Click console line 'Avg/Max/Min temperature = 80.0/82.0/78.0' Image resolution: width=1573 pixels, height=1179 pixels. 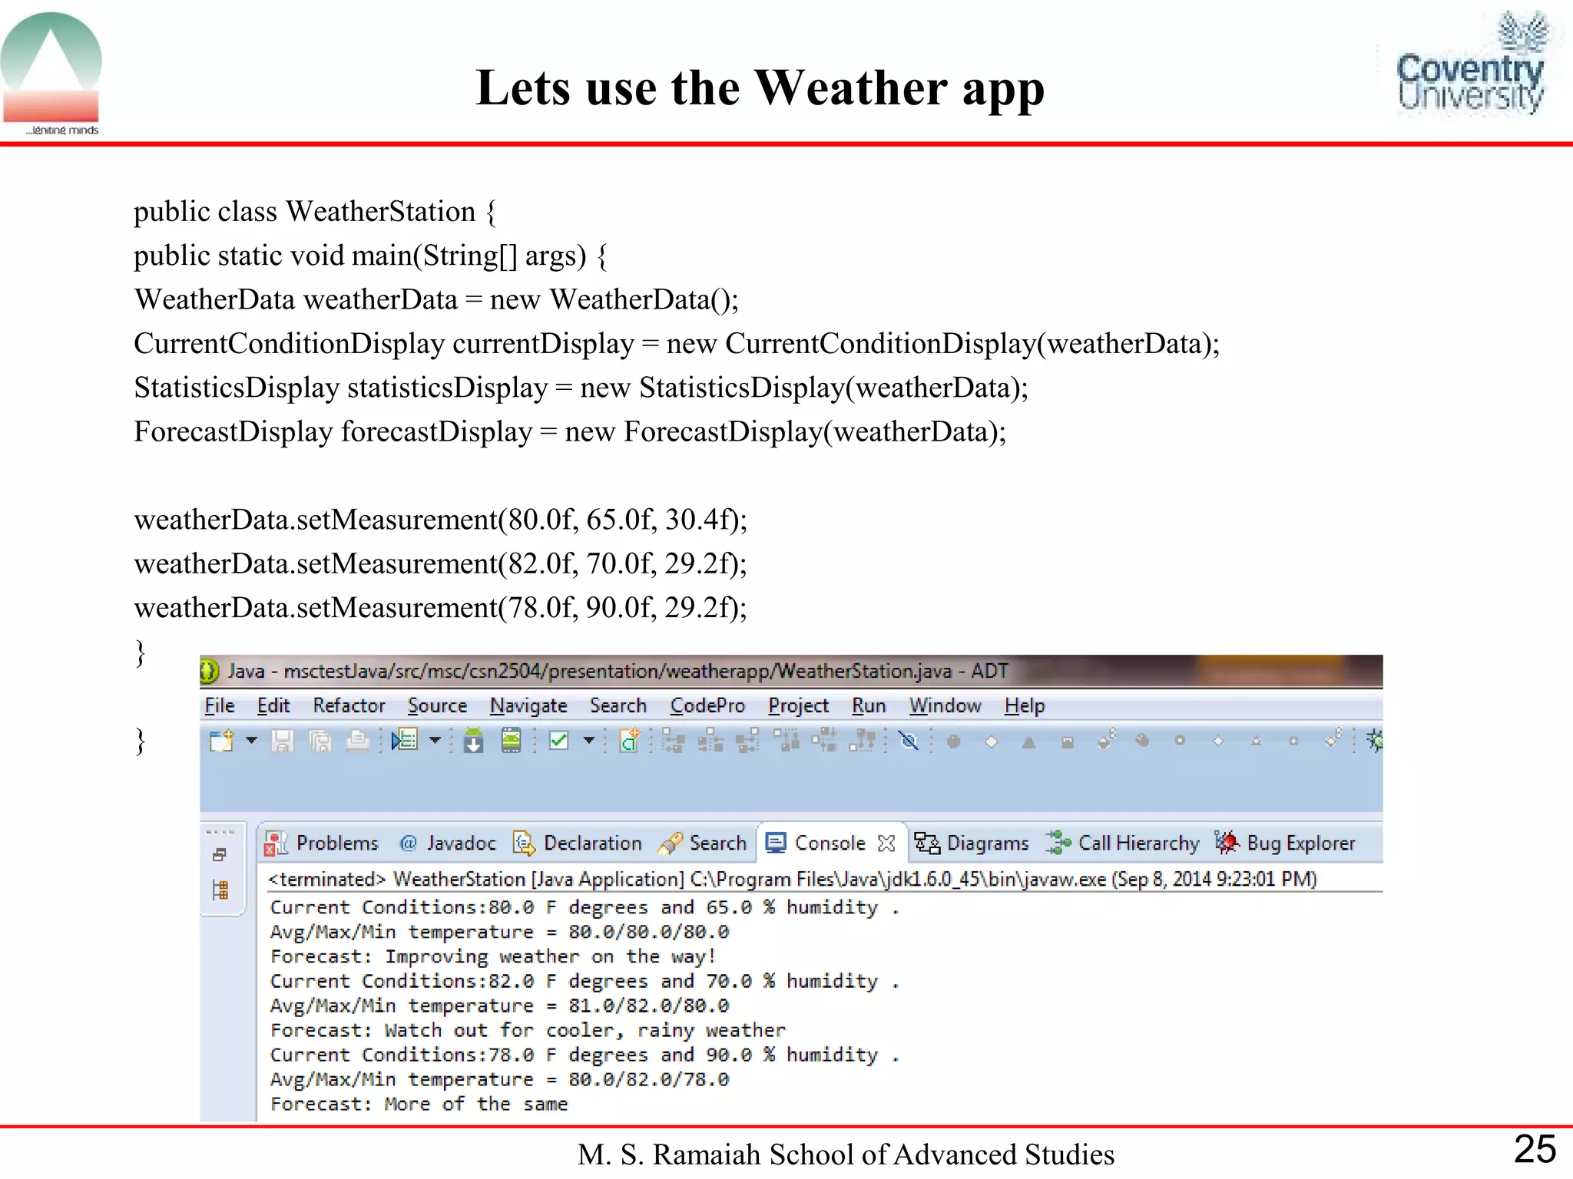click(500, 1079)
